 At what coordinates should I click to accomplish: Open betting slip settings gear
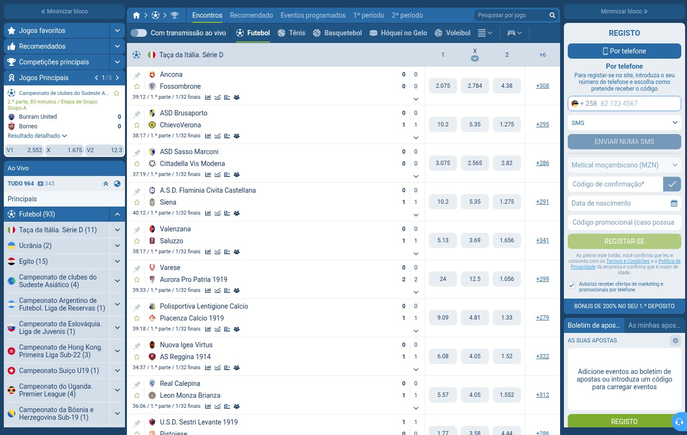point(675,341)
